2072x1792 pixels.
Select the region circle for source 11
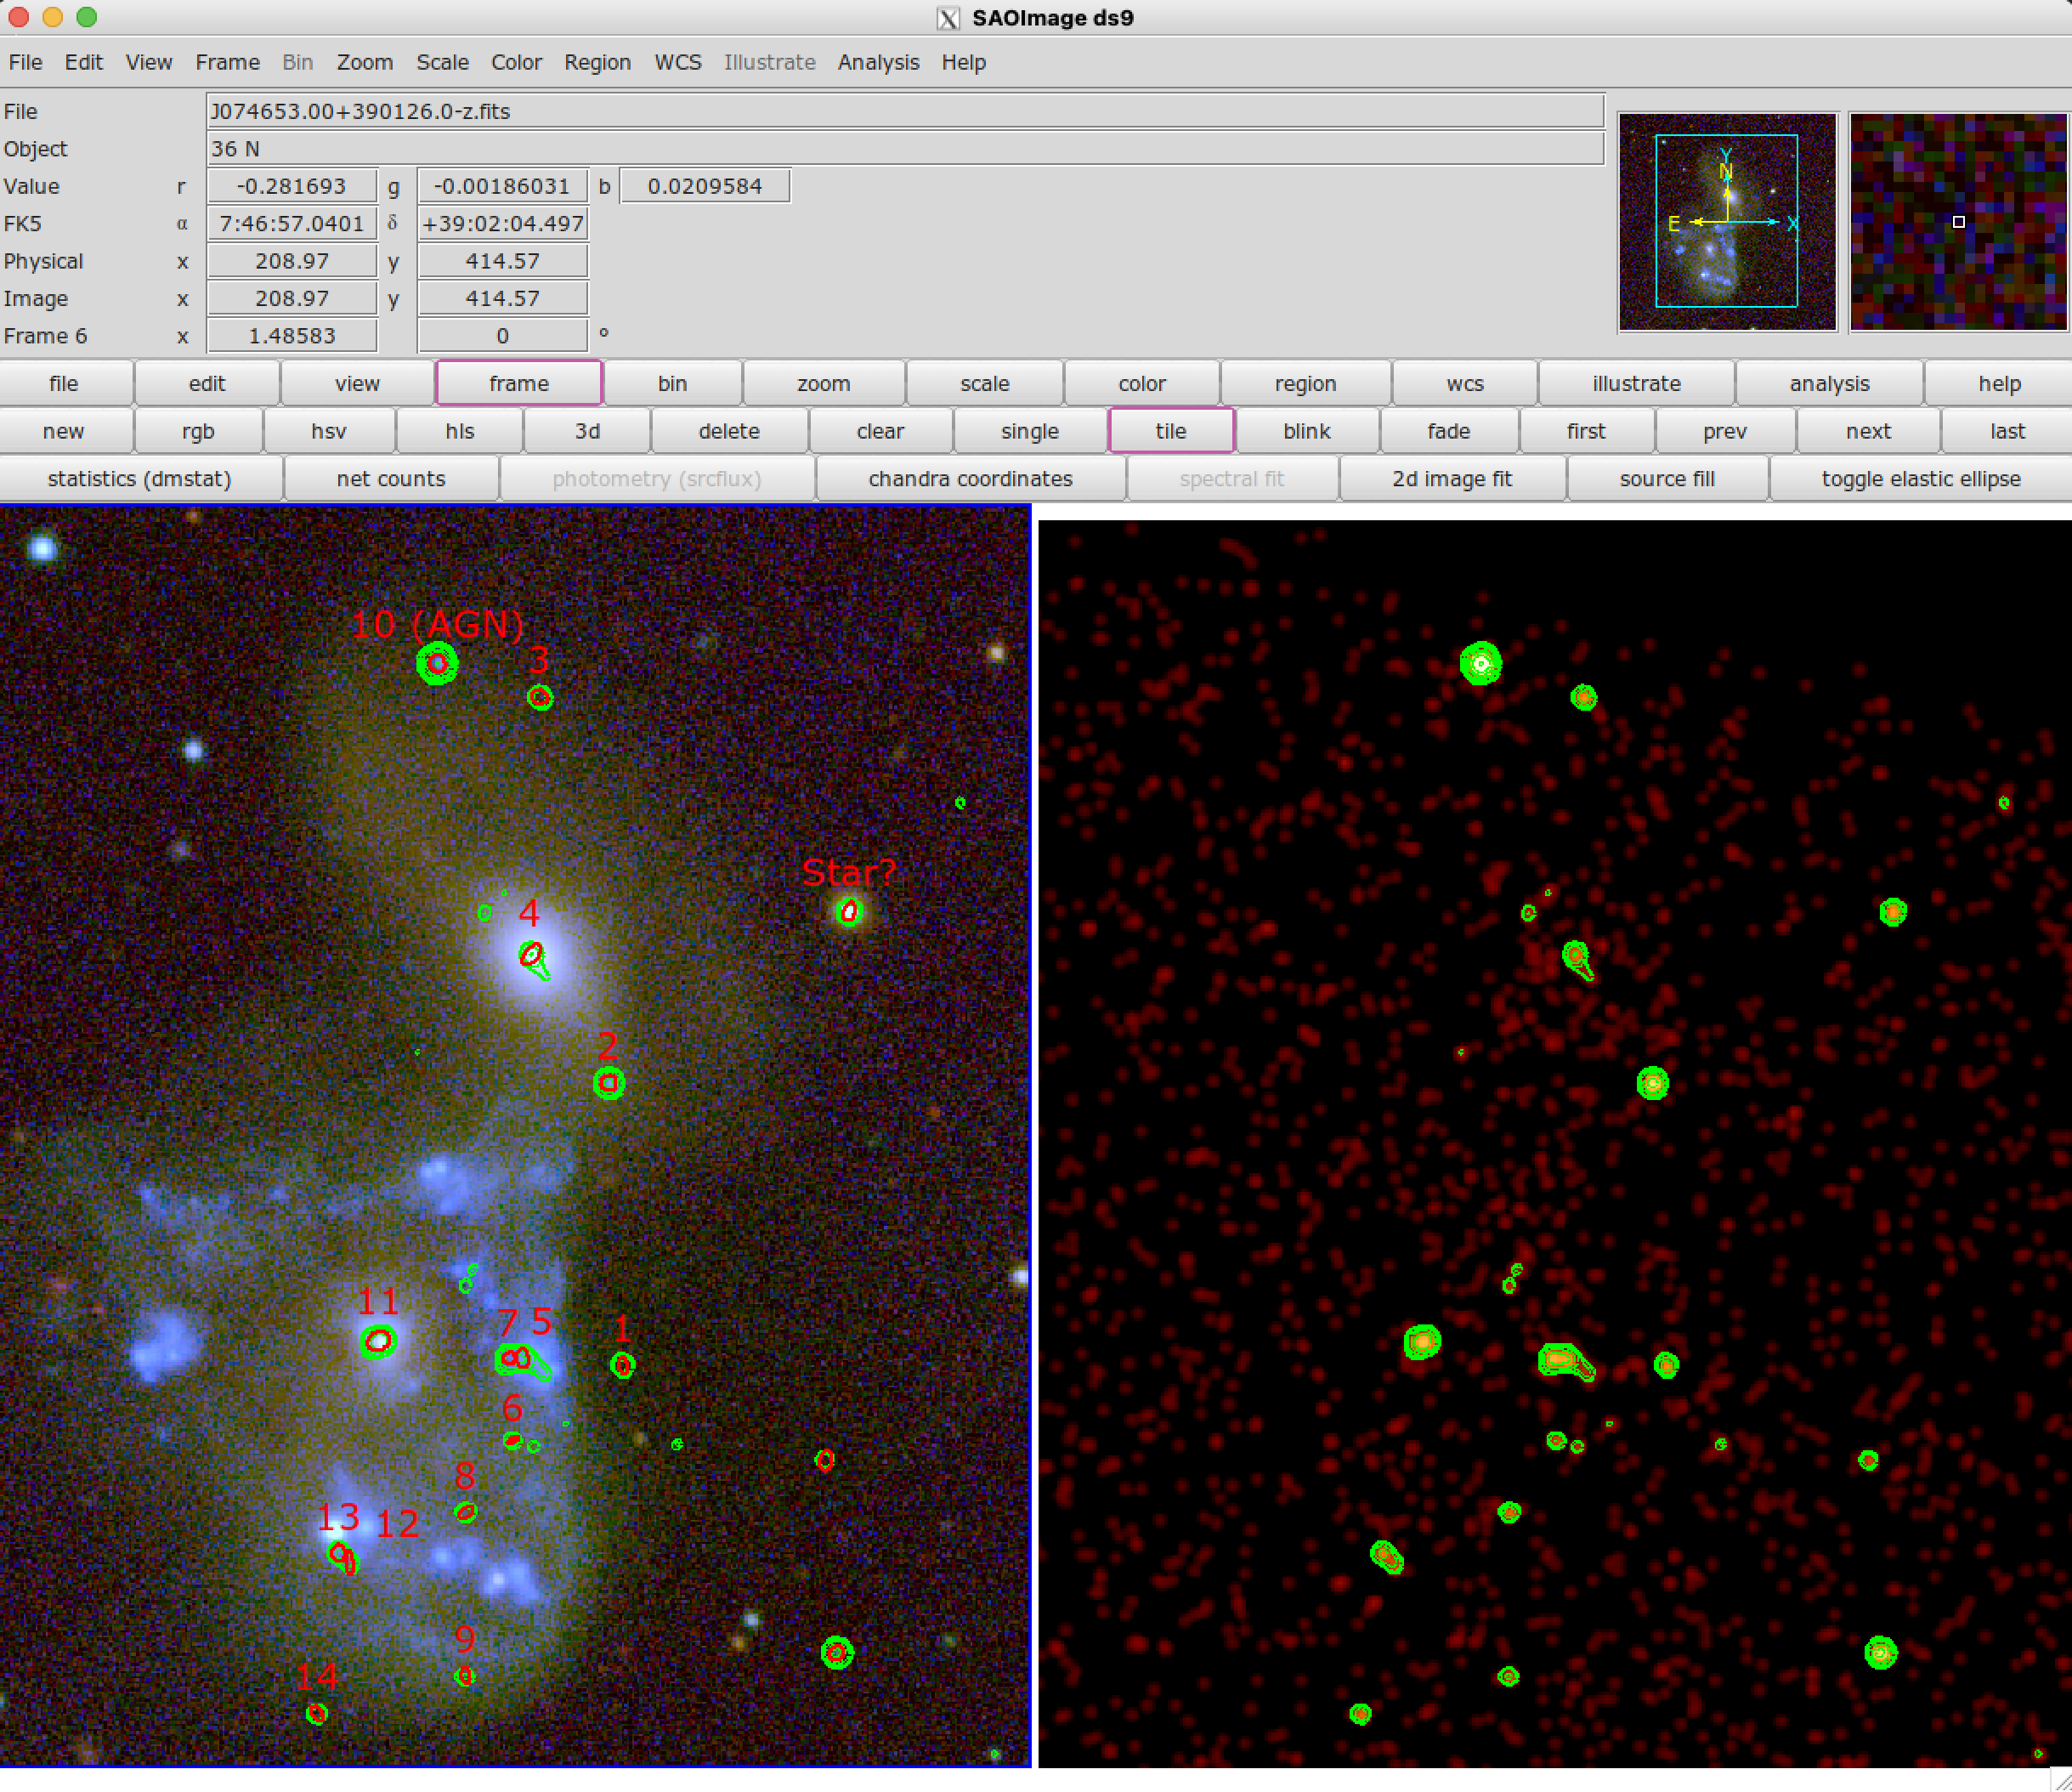tap(378, 1341)
